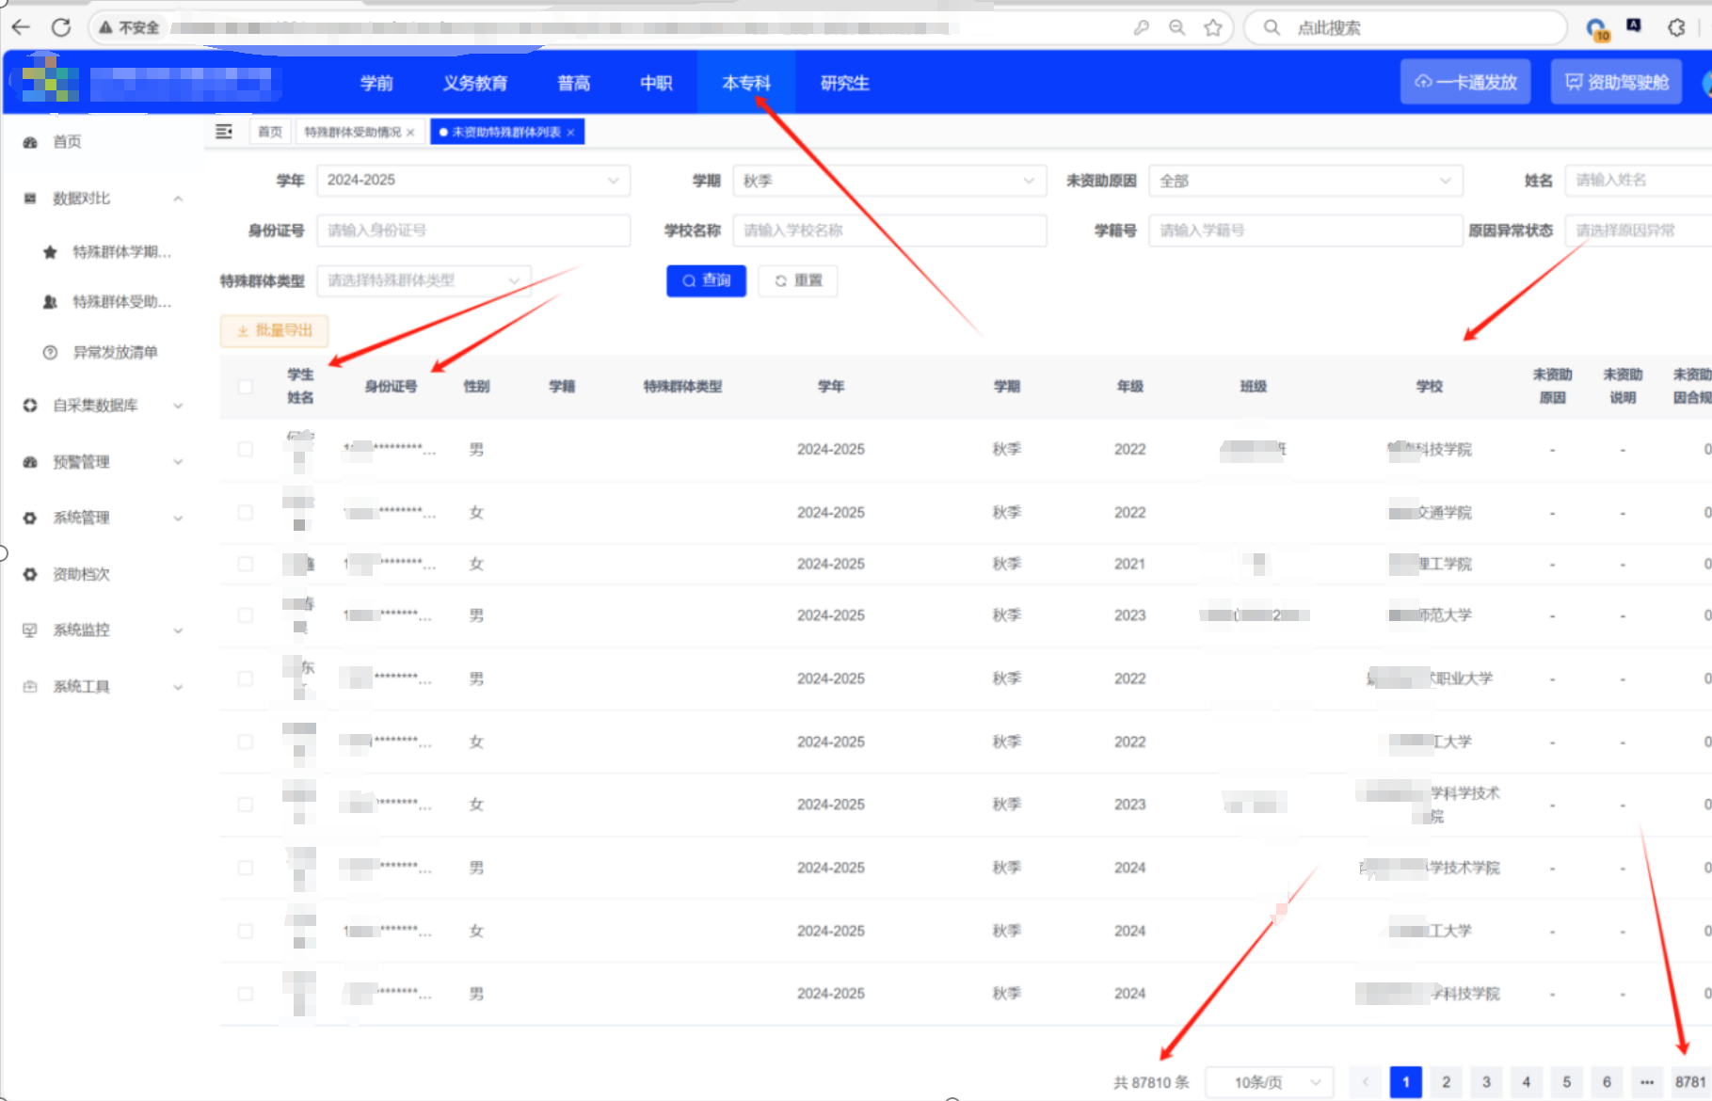Click the 重置 reset button

[x=798, y=280]
